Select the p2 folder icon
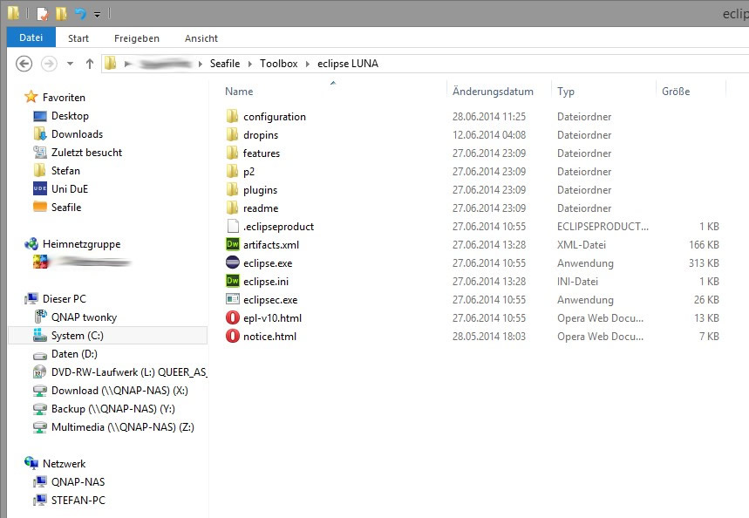 (232, 171)
